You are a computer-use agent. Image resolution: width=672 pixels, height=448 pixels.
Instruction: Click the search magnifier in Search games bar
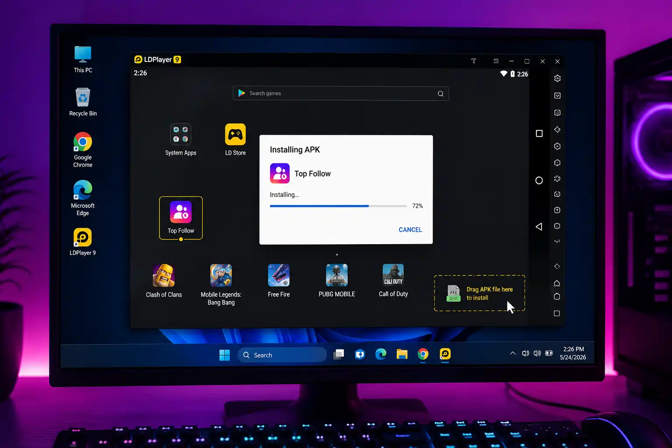click(441, 94)
